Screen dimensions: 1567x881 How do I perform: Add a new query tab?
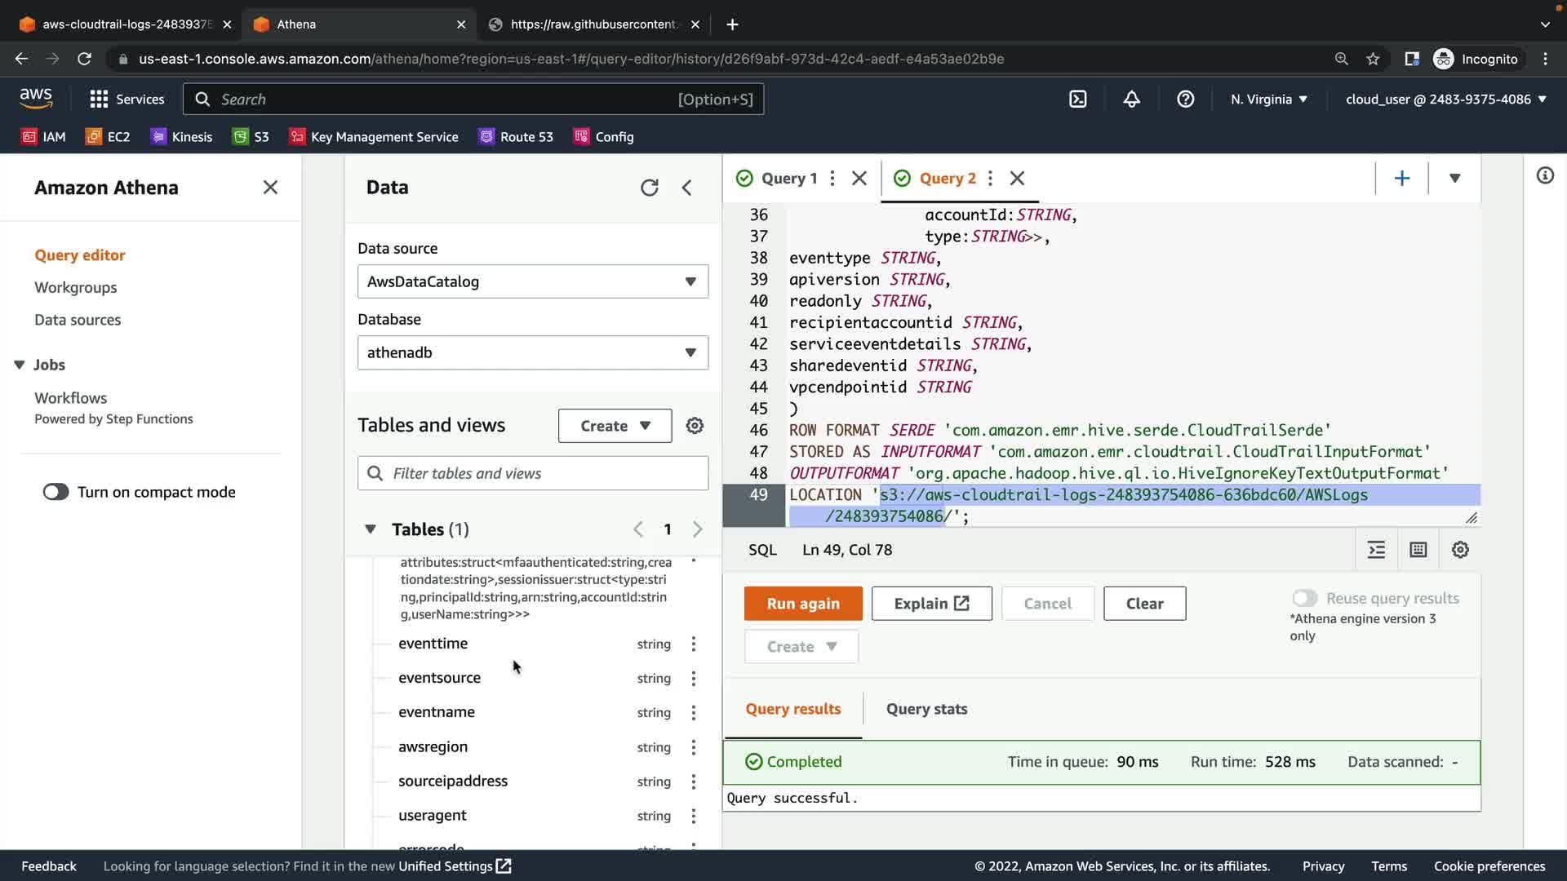pyautogui.click(x=1401, y=178)
